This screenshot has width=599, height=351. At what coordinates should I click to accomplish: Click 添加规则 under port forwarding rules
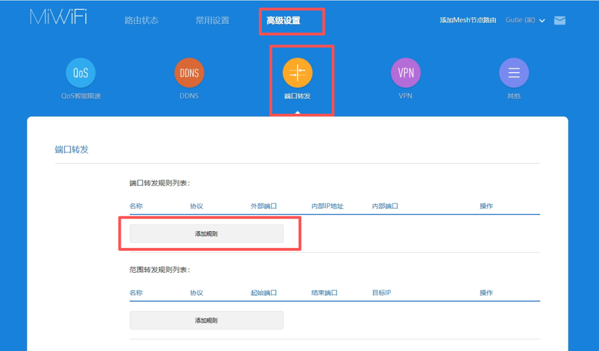pyautogui.click(x=206, y=233)
